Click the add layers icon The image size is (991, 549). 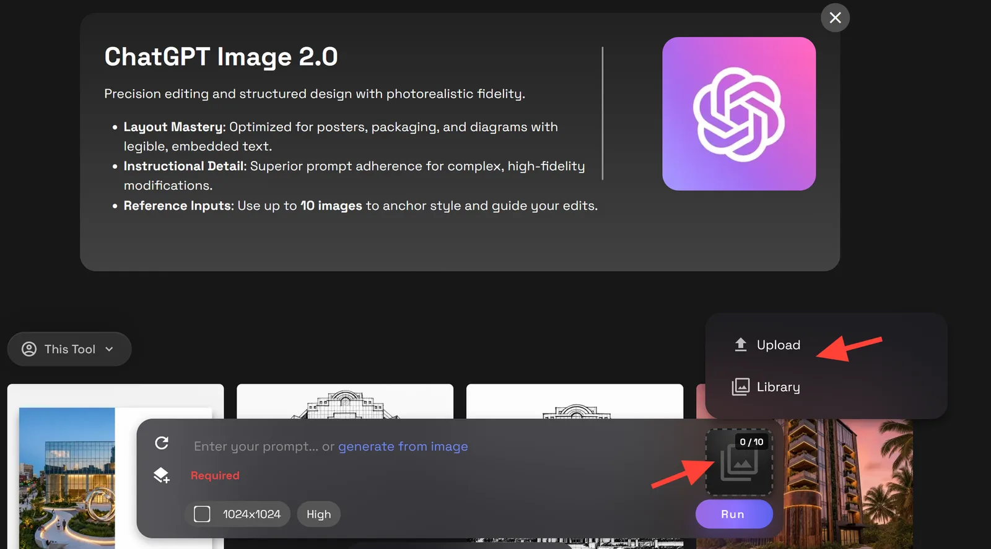point(162,475)
